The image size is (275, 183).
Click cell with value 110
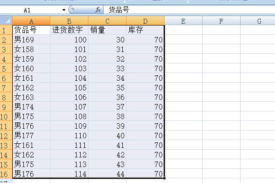click(69, 136)
